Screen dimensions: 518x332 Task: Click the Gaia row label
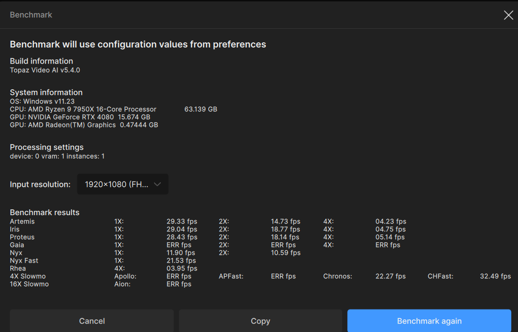click(17, 245)
